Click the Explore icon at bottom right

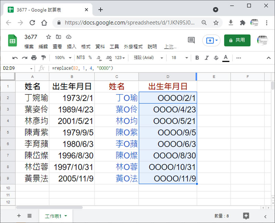246,216
